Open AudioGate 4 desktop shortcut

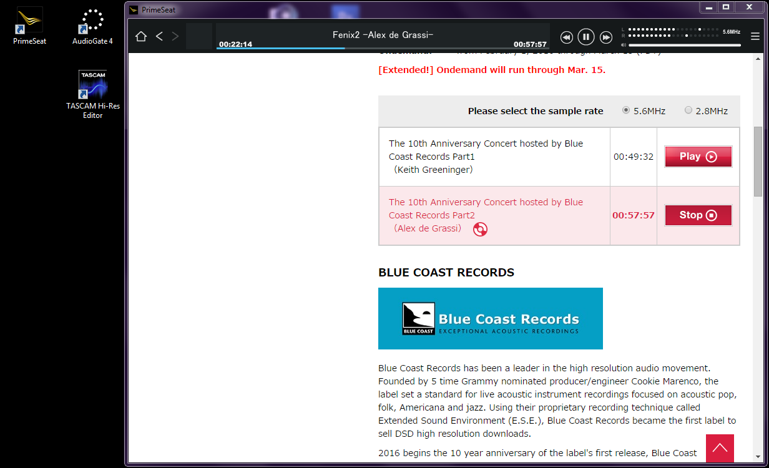(x=92, y=25)
